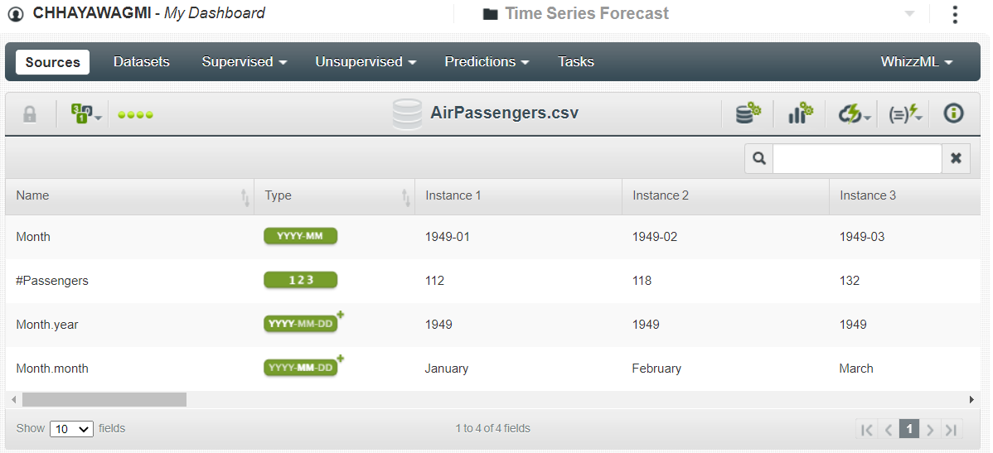Viewport: 993px width, 453px height.
Task: Click inside the field search box
Action: [857, 158]
